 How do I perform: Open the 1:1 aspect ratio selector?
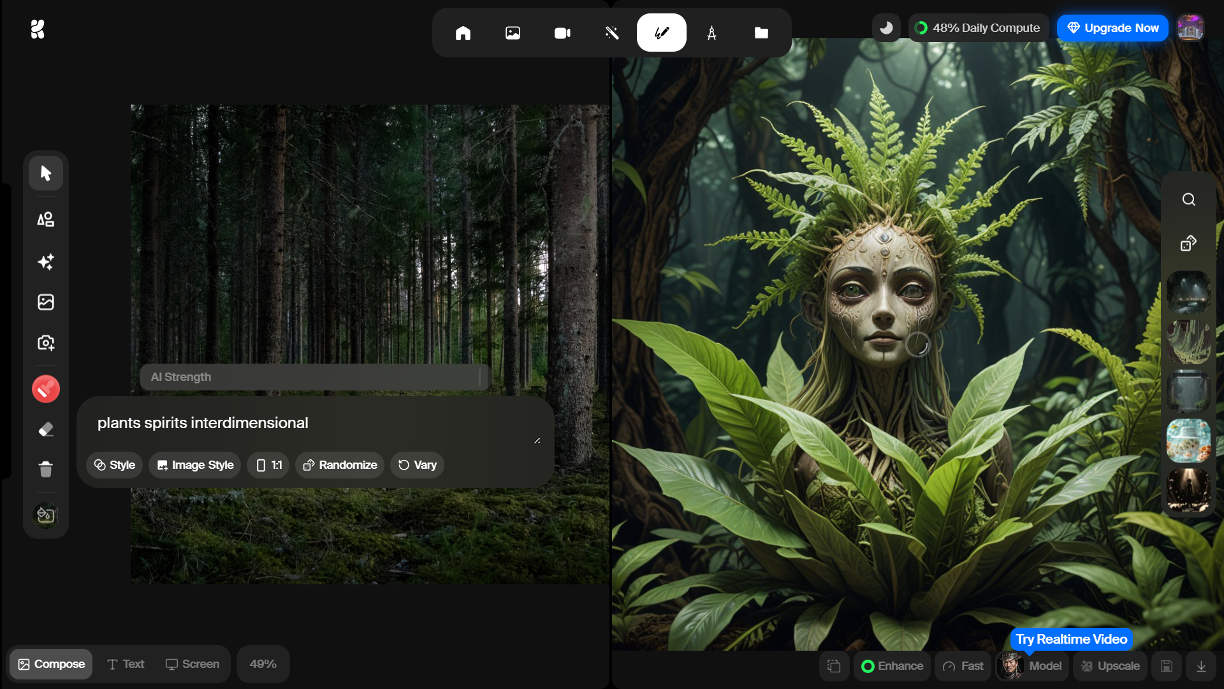click(268, 465)
